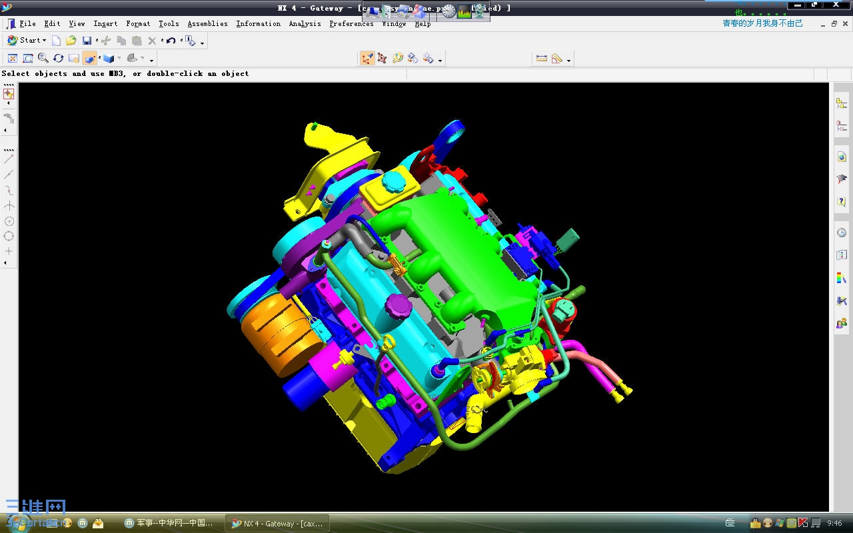Select the line with midpoint tool
The image size is (853, 533).
click(x=9, y=175)
